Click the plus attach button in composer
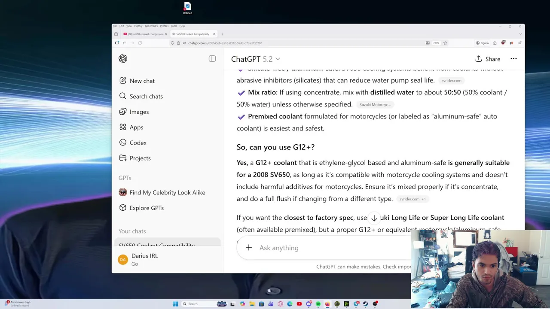 click(x=248, y=248)
